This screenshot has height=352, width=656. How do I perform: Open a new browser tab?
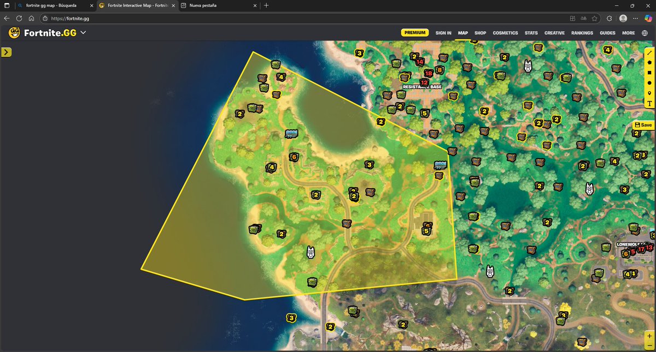(266, 5)
